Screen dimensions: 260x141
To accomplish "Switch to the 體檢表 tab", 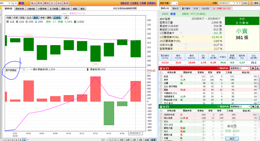I will pos(175,8).
